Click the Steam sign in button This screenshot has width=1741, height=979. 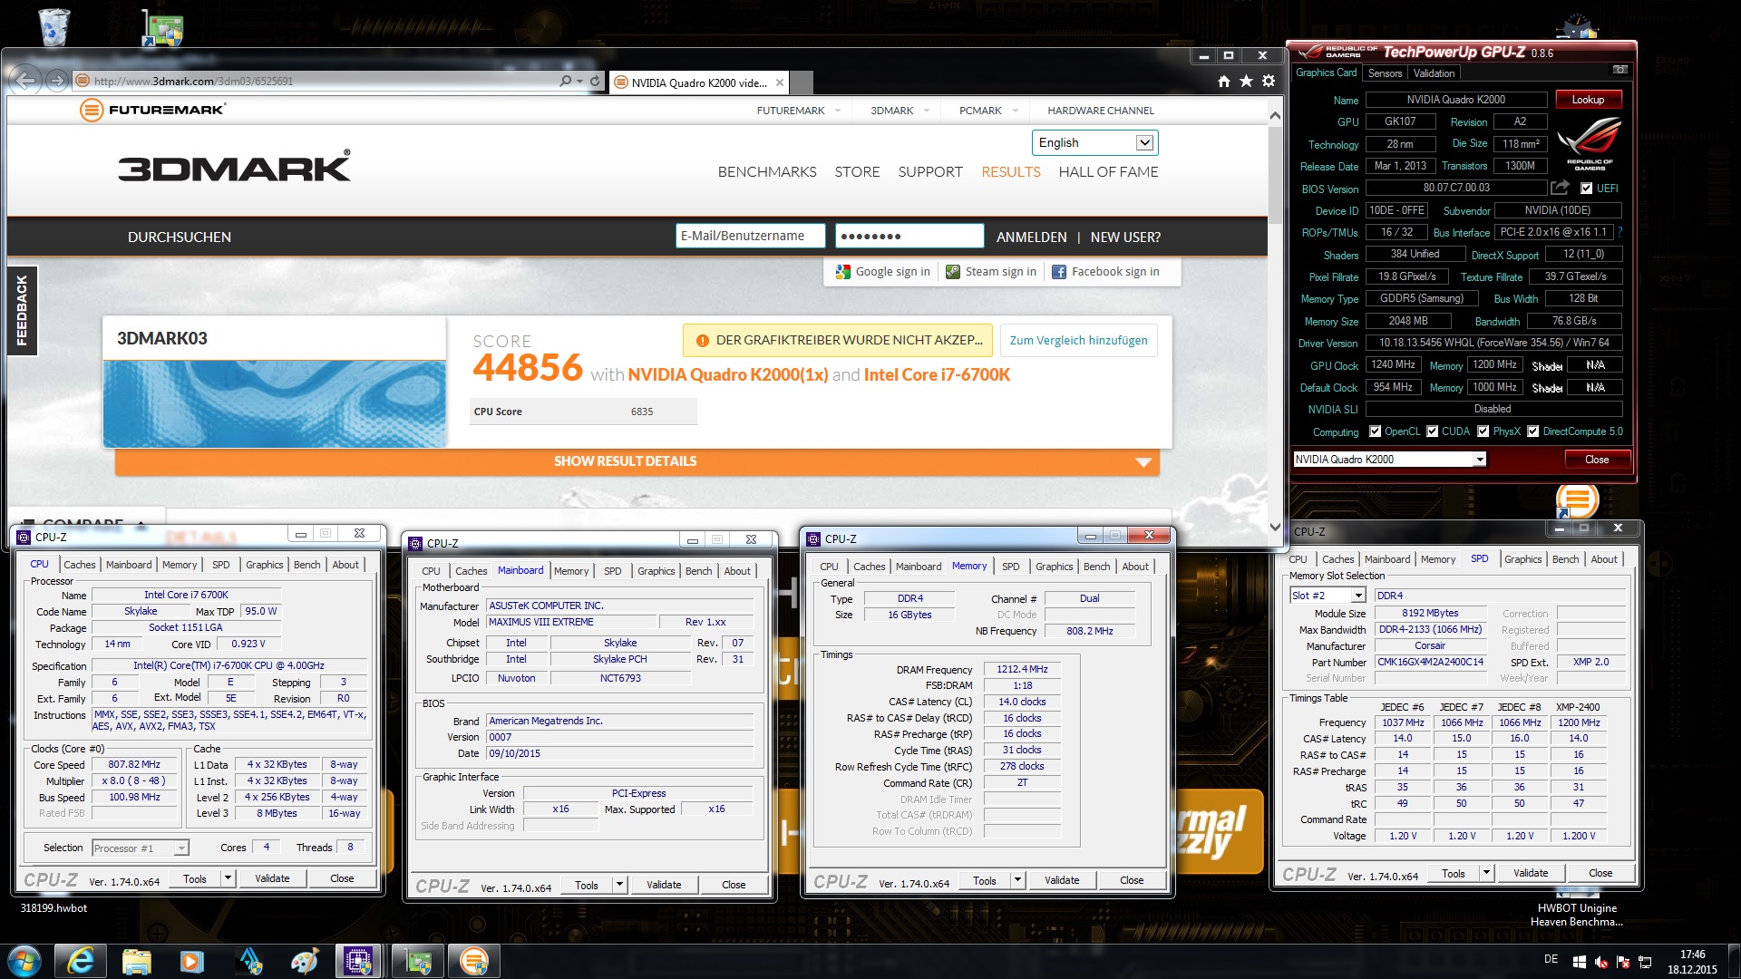tap(991, 271)
